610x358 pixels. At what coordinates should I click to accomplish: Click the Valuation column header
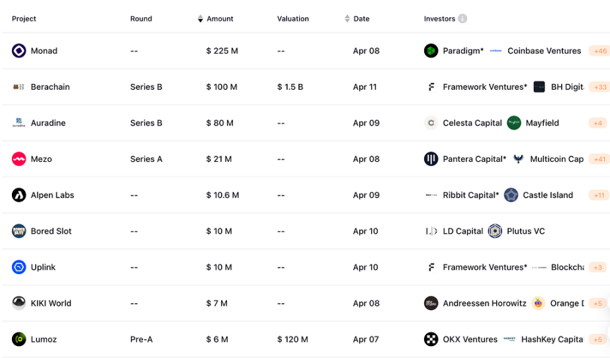pyautogui.click(x=293, y=18)
